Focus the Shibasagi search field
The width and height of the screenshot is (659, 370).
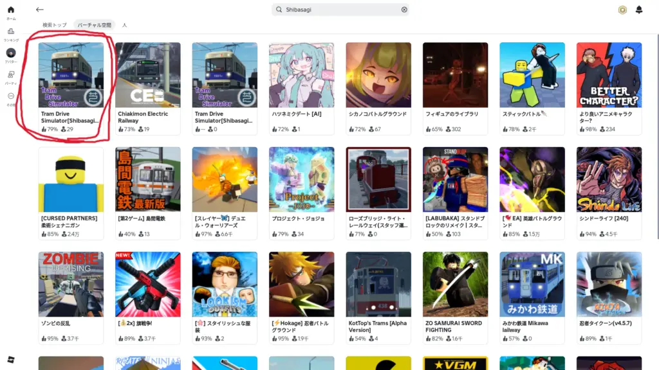coord(340,10)
